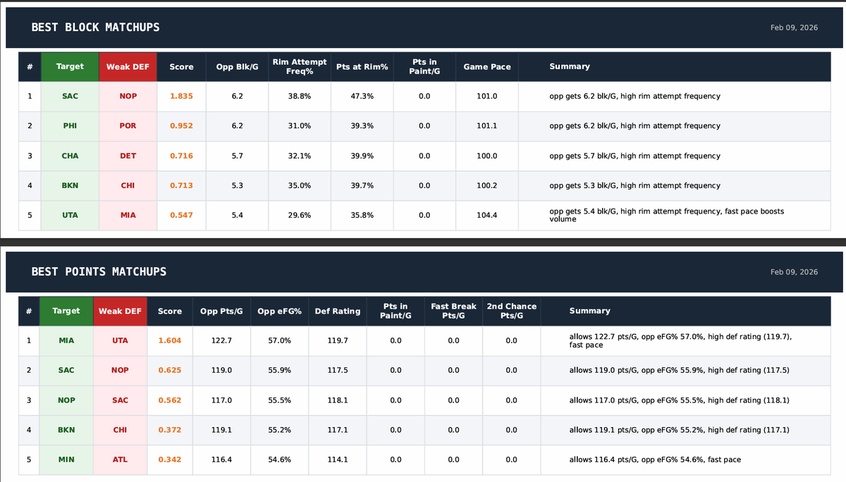This screenshot has width=846, height=482.
Task: Click the 0.562 score value
Action: click(x=170, y=400)
